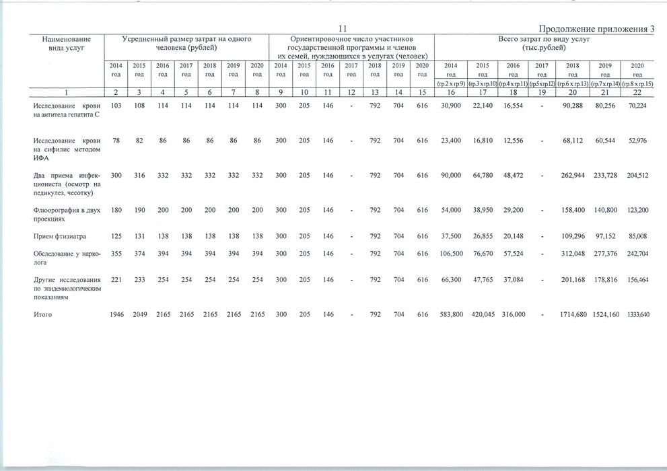
Task: Click formula note '(гр.8 х гр.15)'
Action: point(637,83)
